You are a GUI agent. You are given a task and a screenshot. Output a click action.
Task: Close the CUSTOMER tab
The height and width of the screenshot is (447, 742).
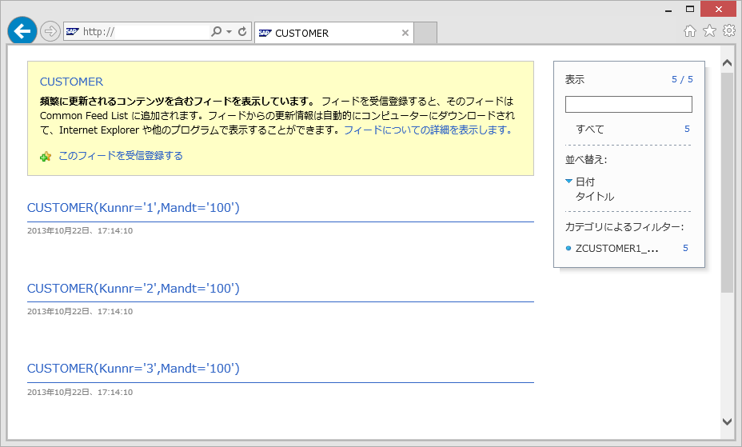tap(405, 33)
